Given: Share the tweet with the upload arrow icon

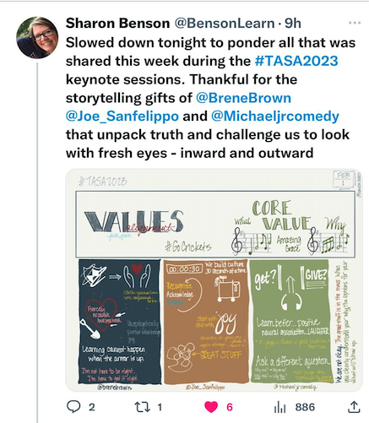Looking at the screenshot, I should 354,407.
